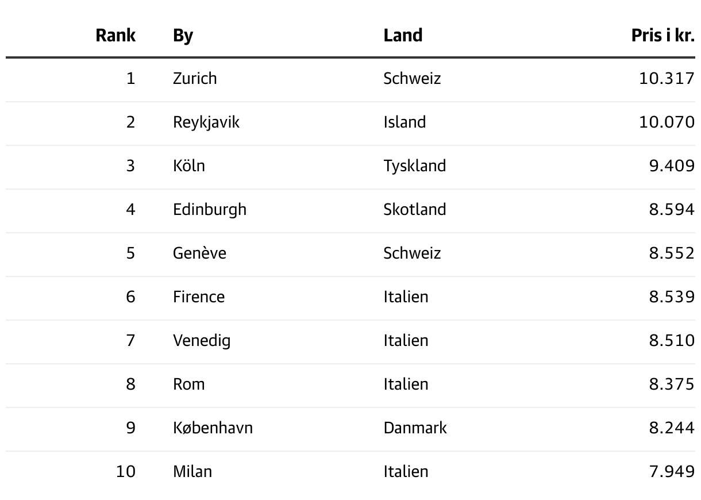This screenshot has width=701, height=500.
Task: Click the Island country cell
Action: click(x=405, y=122)
